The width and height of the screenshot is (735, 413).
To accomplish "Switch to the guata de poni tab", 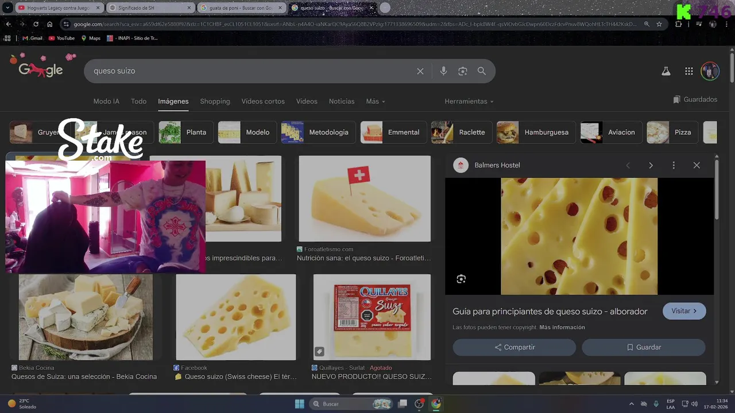I will click(241, 8).
